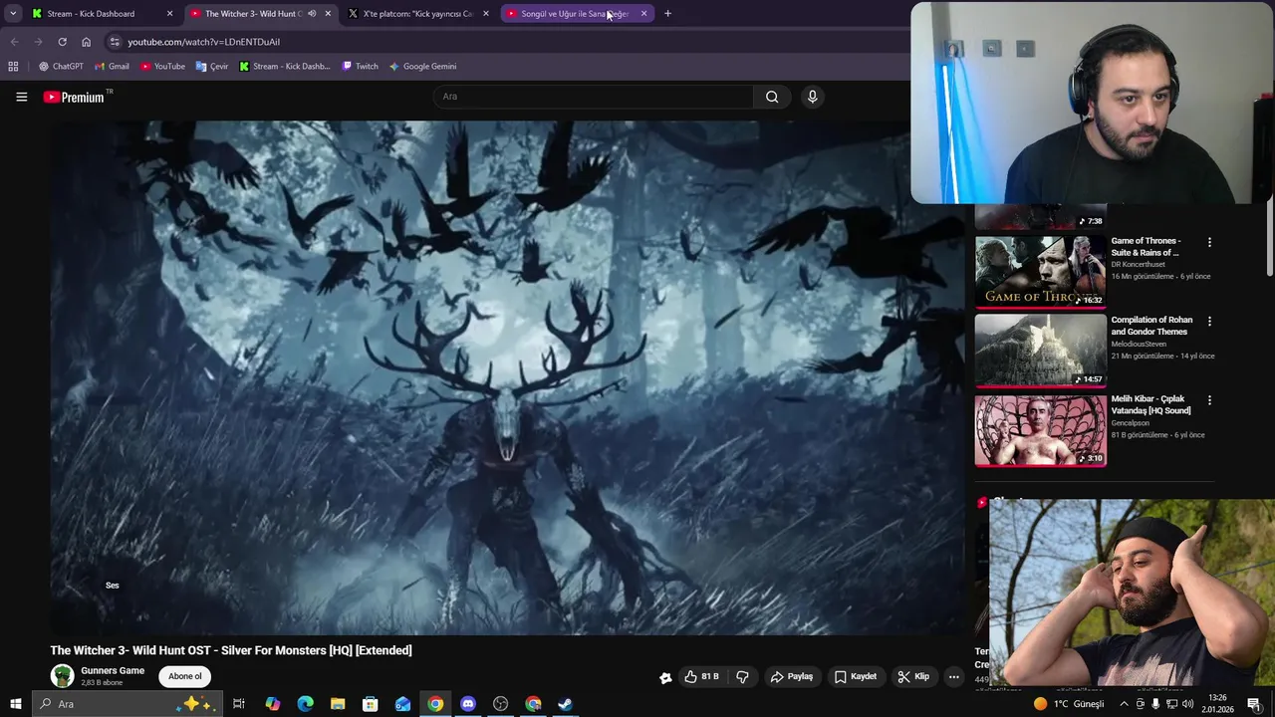
Task: Open site information icon in address bar
Action: click(115, 42)
